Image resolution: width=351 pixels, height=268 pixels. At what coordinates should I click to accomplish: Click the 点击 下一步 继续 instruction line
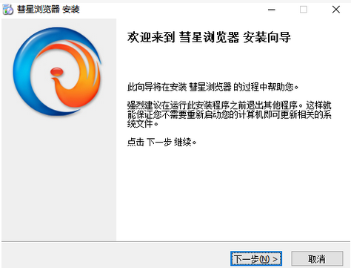(161, 143)
